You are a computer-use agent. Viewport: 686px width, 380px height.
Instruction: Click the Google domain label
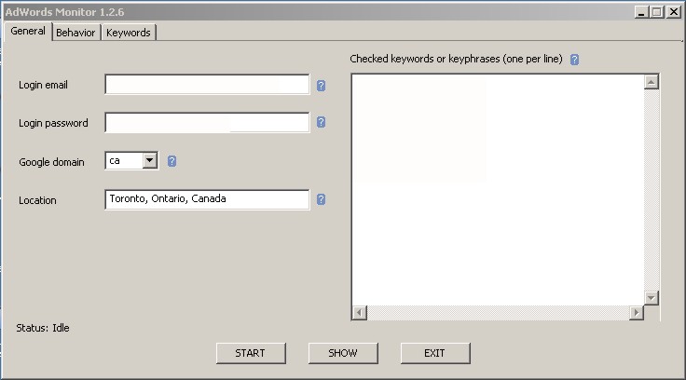click(51, 162)
